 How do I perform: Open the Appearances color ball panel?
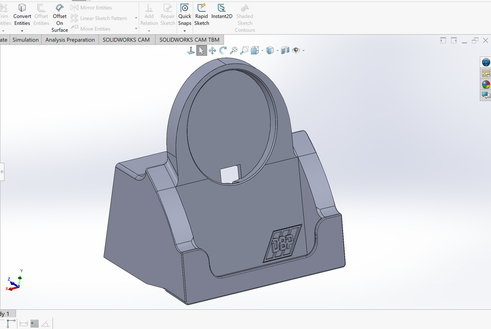(486, 84)
